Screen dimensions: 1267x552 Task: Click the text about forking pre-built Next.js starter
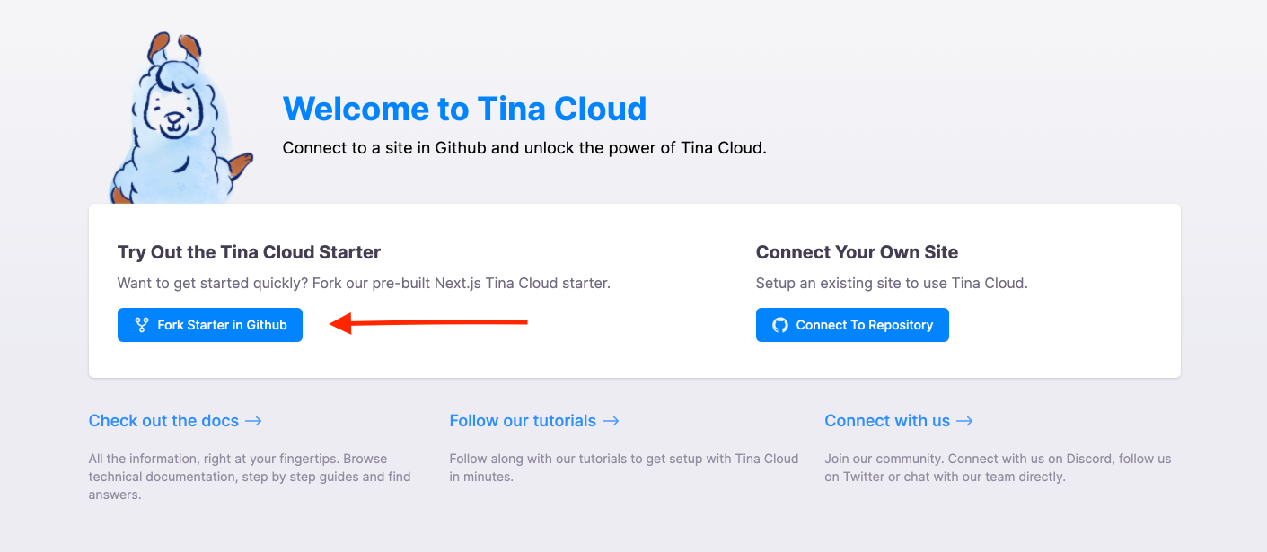pyautogui.click(x=364, y=283)
